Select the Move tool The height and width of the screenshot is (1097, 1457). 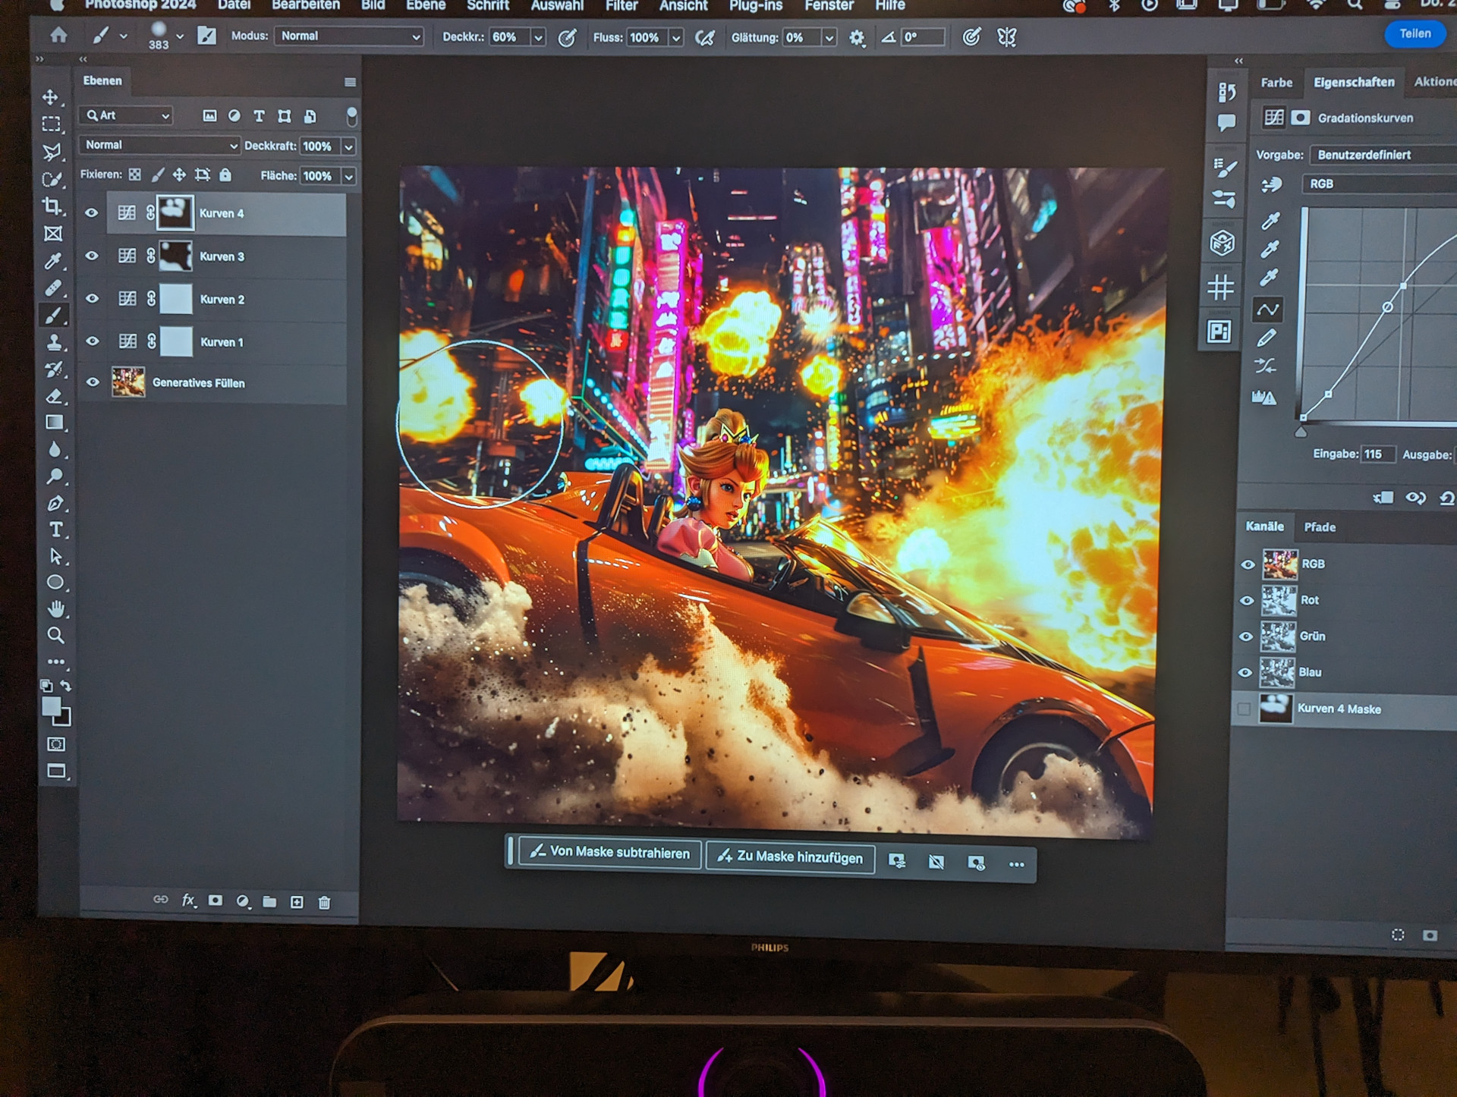[x=51, y=97]
